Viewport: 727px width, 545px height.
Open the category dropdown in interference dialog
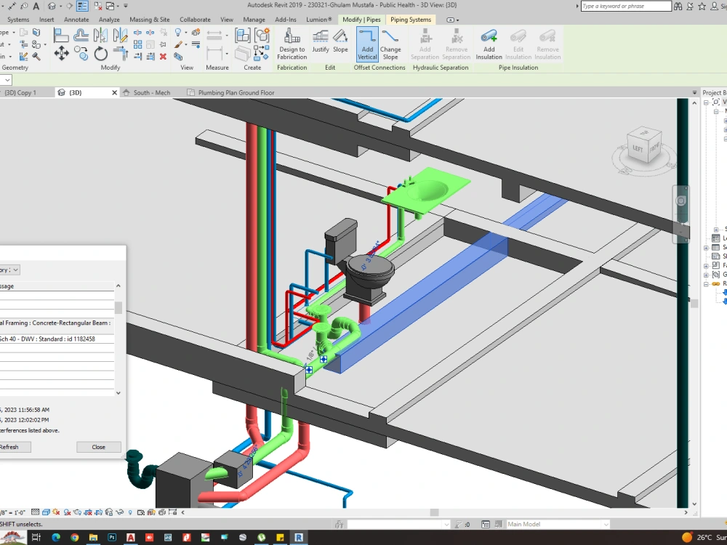click(x=10, y=270)
